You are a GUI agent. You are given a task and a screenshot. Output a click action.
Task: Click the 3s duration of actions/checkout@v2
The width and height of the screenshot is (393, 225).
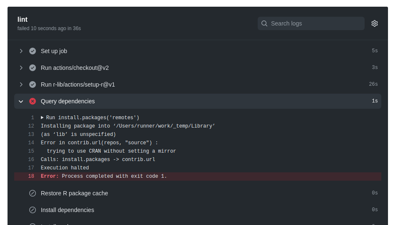coord(375,67)
